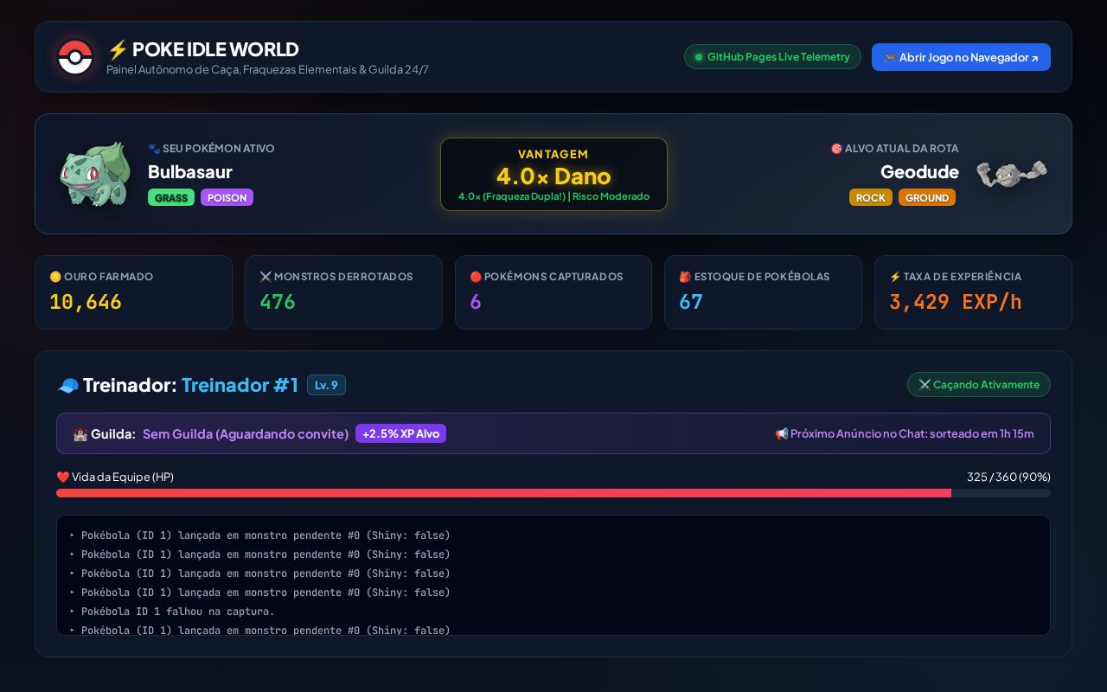Click the POKE IDLE WORLD title

(215, 49)
